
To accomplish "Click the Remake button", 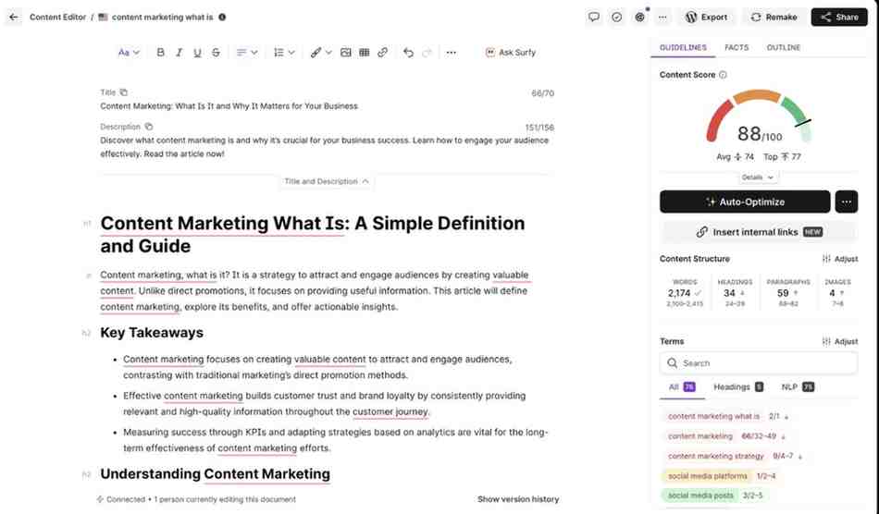I will point(774,17).
